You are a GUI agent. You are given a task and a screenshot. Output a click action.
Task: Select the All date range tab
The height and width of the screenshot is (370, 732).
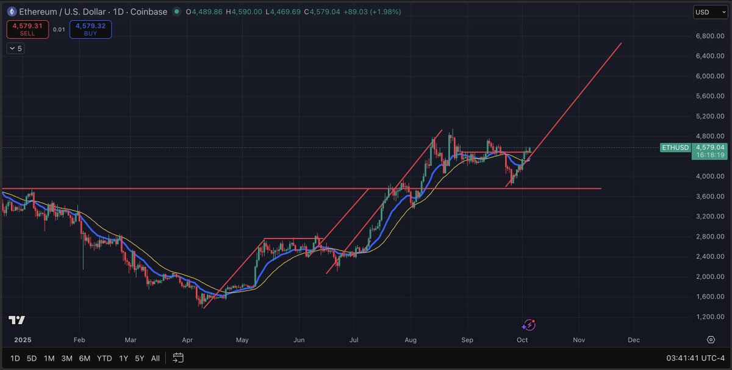pos(155,358)
